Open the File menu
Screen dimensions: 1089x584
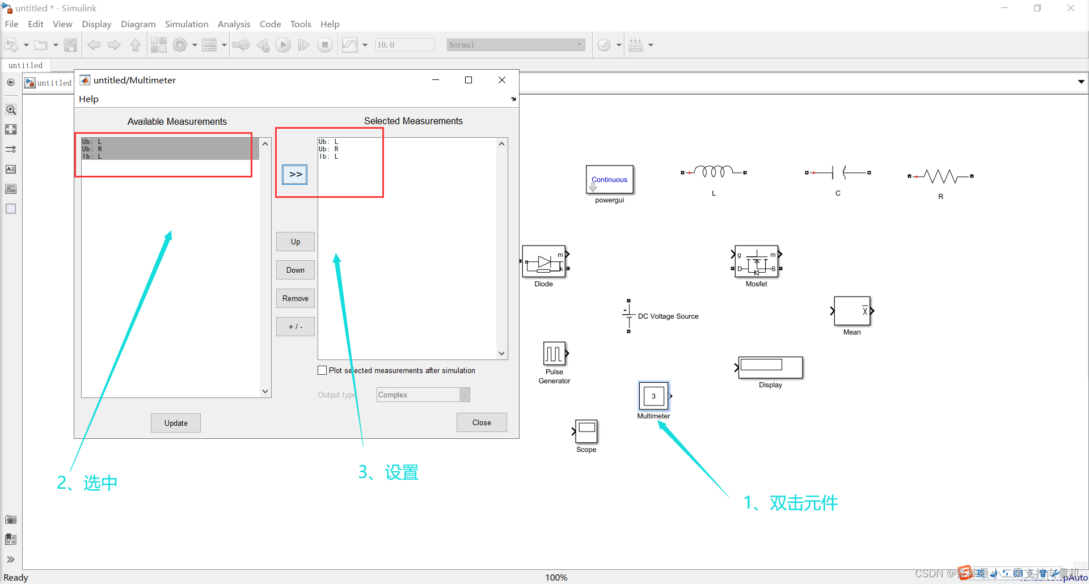pos(11,24)
